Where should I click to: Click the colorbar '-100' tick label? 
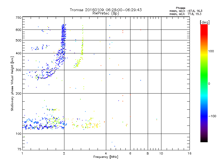[x=212, y=116]
